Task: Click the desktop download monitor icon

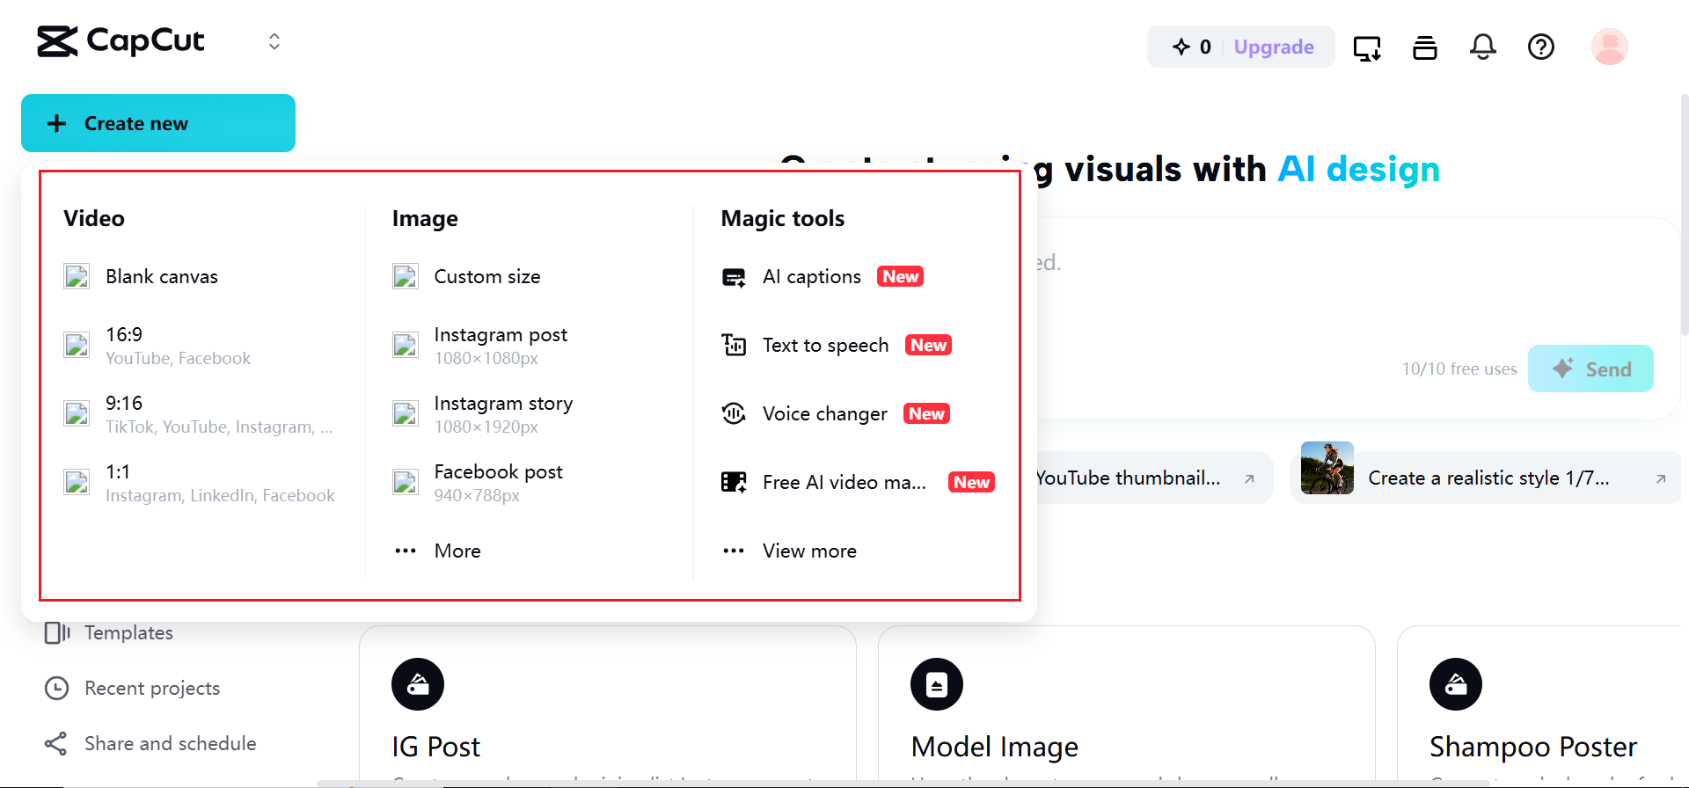Action: pos(1366,47)
